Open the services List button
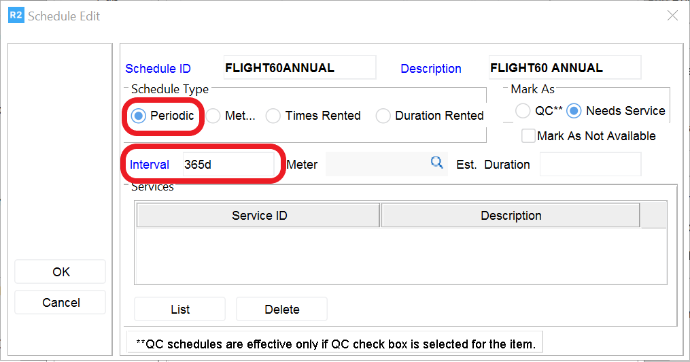This screenshot has height=362, width=690. click(179, 309)
